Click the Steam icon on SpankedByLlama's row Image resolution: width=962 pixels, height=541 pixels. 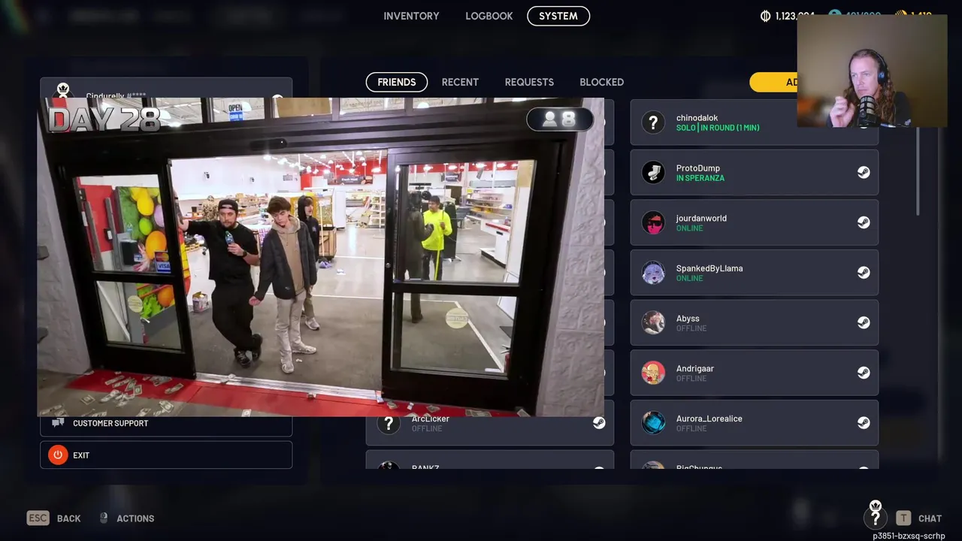[864, 273]
